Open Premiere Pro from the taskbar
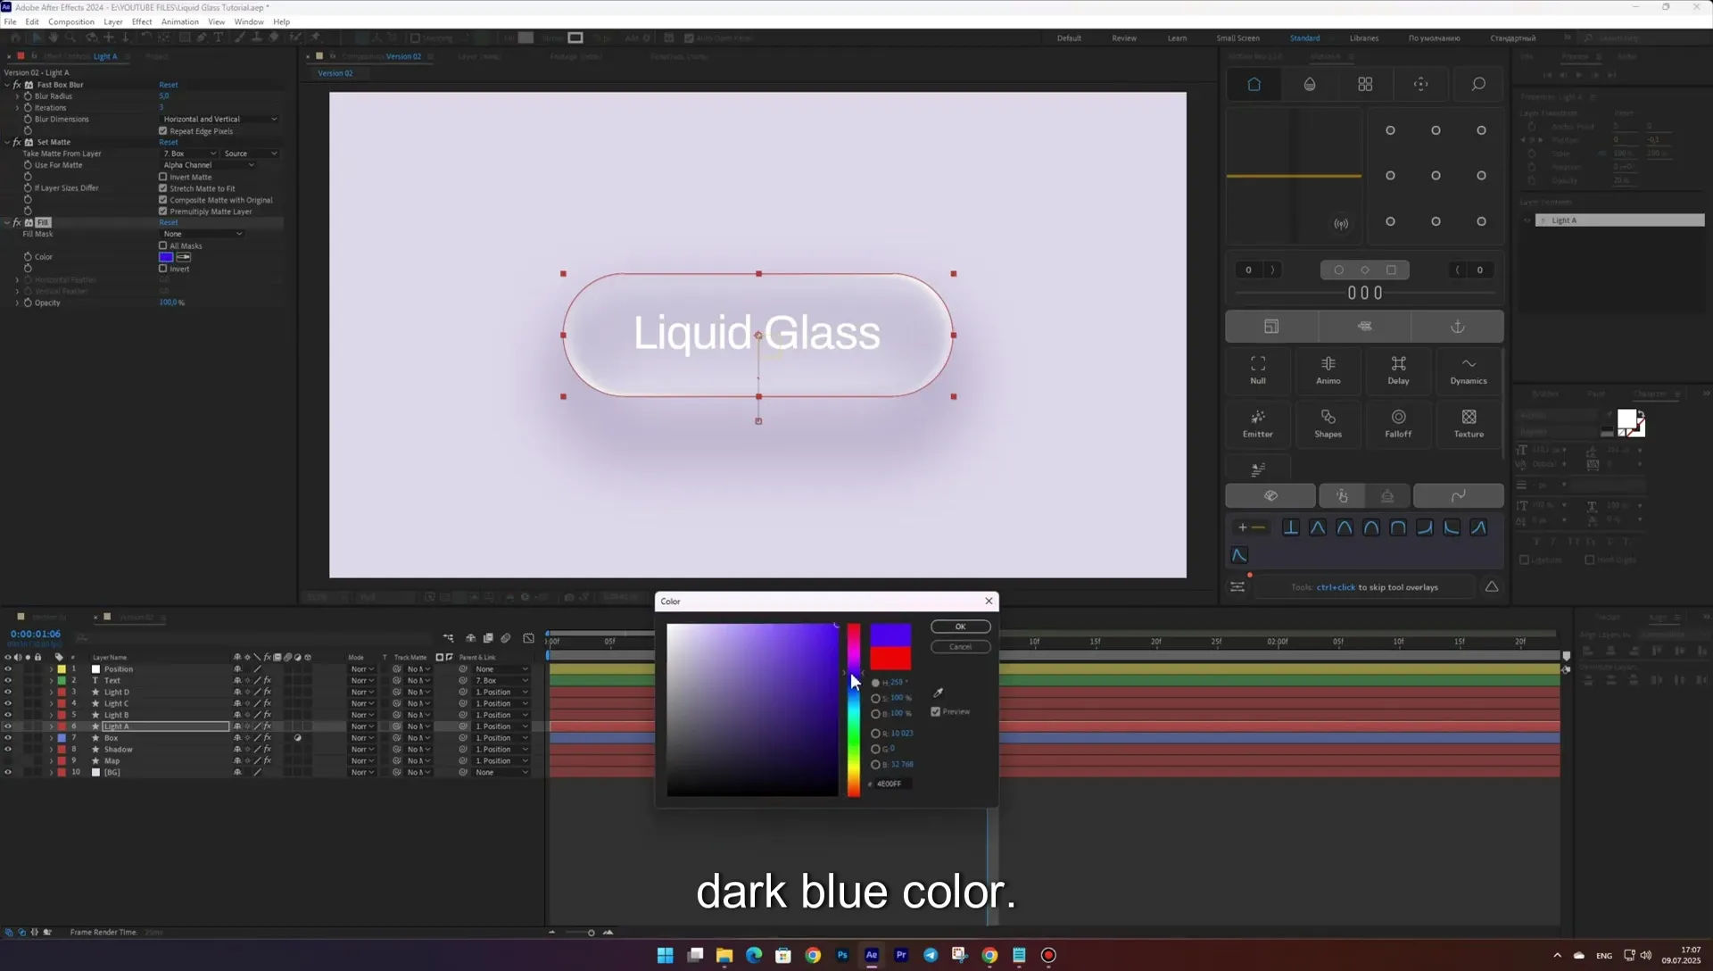 click(901, 955)
